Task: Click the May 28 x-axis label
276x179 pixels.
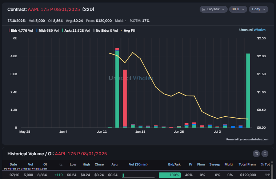Action: click(x=25, y=132)
